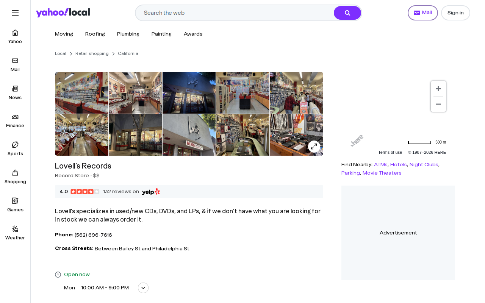Click the Record Store · $$ subtitle
485x303 pixels.
77,176
